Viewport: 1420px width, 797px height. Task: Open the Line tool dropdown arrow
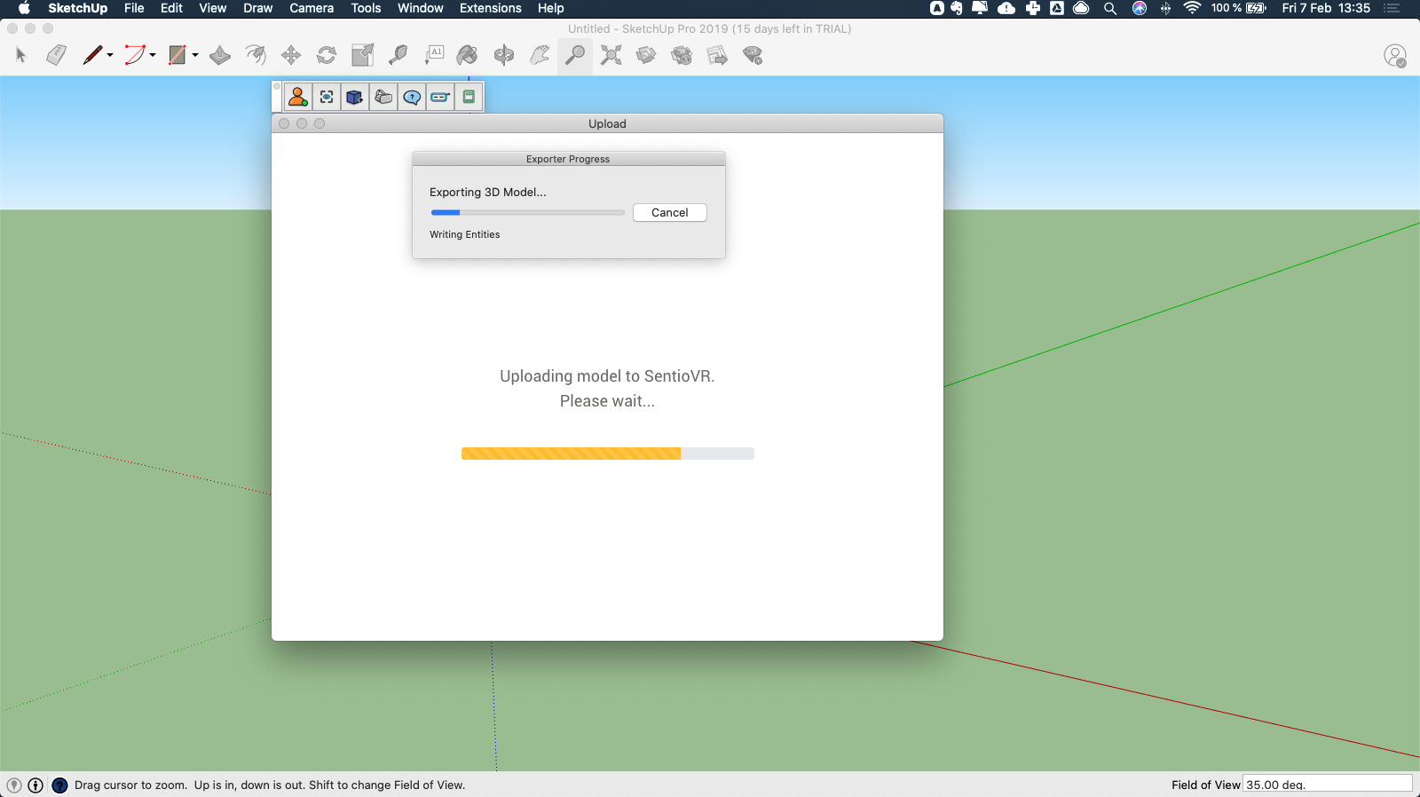[x=110, y=55]
